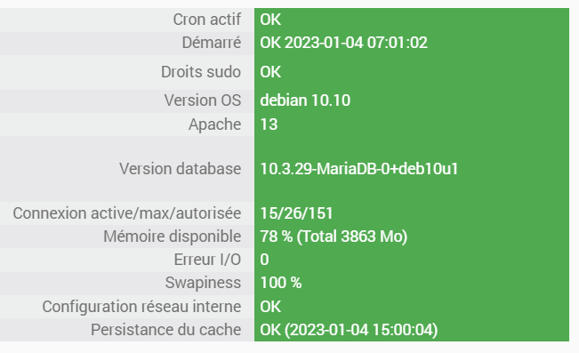The width and height of the screenshot is (579, 353).
Task: Select the Cron actif OK status cell
Action: (x=412, y=20)
